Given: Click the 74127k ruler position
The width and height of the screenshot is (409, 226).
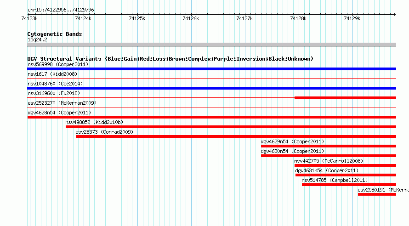Looking at the screenshot, I should 244,18.
